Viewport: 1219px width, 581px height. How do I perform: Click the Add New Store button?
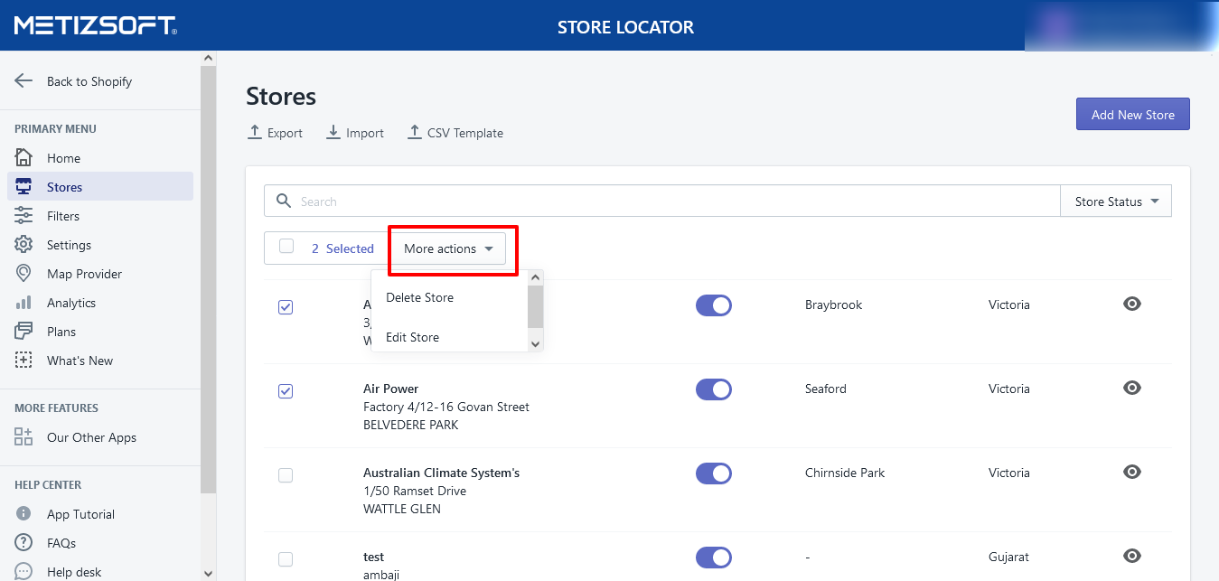(x=1132, y=115)
